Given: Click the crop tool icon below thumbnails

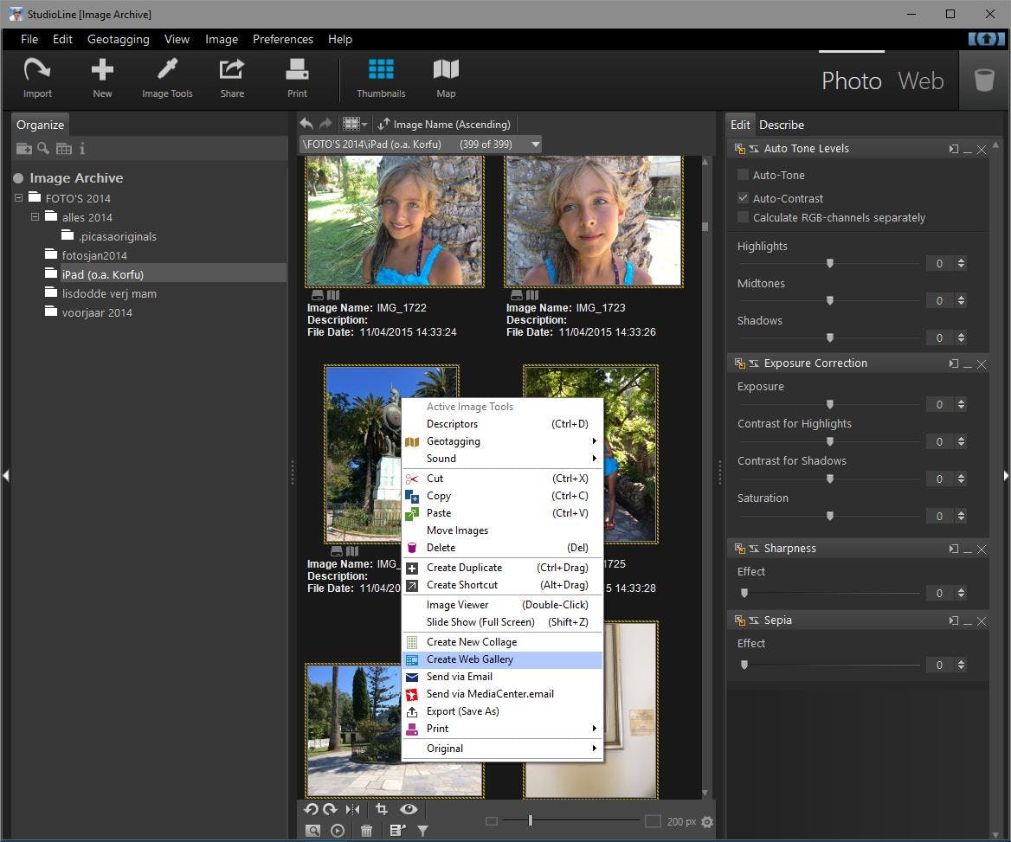Looking at the screenshot, I should (381, 809).
